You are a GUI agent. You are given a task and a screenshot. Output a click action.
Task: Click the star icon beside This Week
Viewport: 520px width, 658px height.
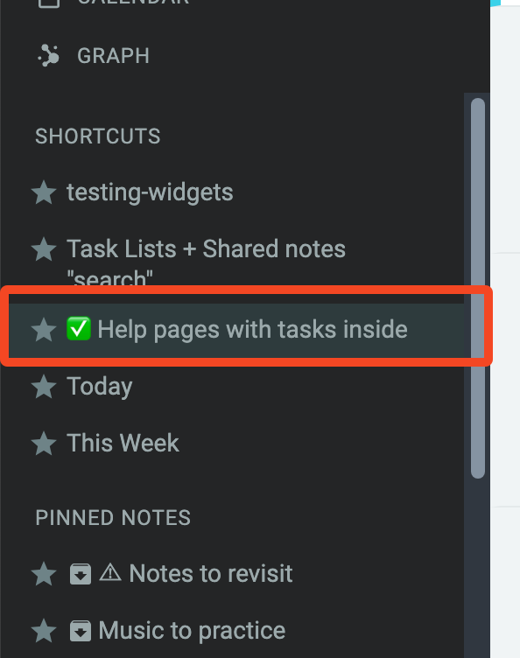tap(44, 444)
